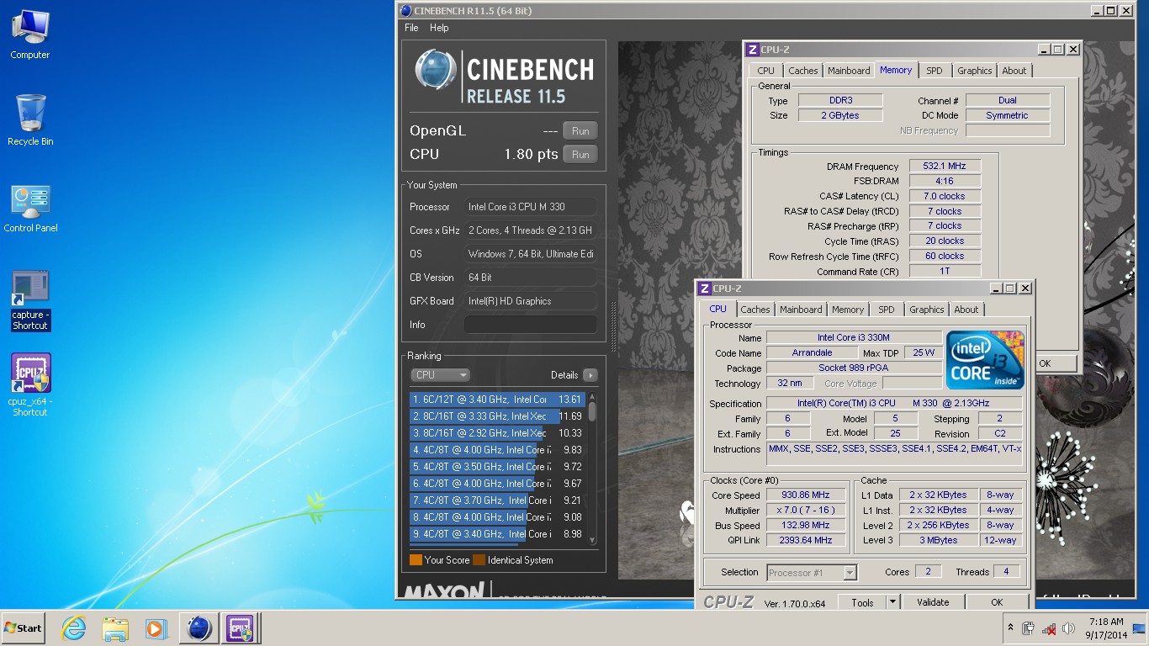Screen dimensions: 1149x646
Task: Select About tab in Memory CPU-Z window
Action: tap(1014, 71)
